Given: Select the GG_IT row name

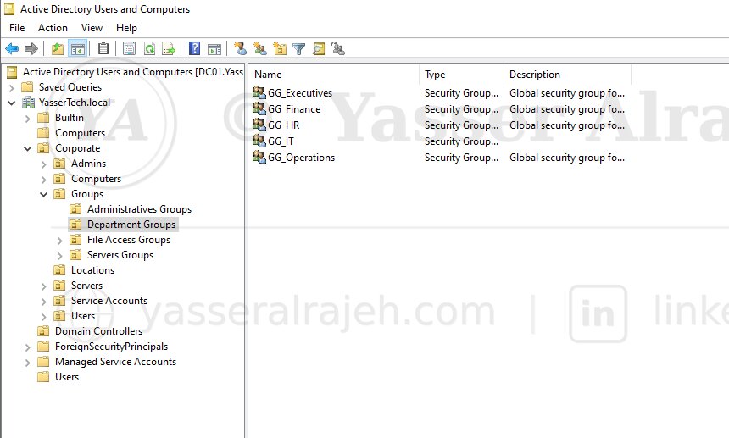Looking at the screenshot, I should click(281, 141).
